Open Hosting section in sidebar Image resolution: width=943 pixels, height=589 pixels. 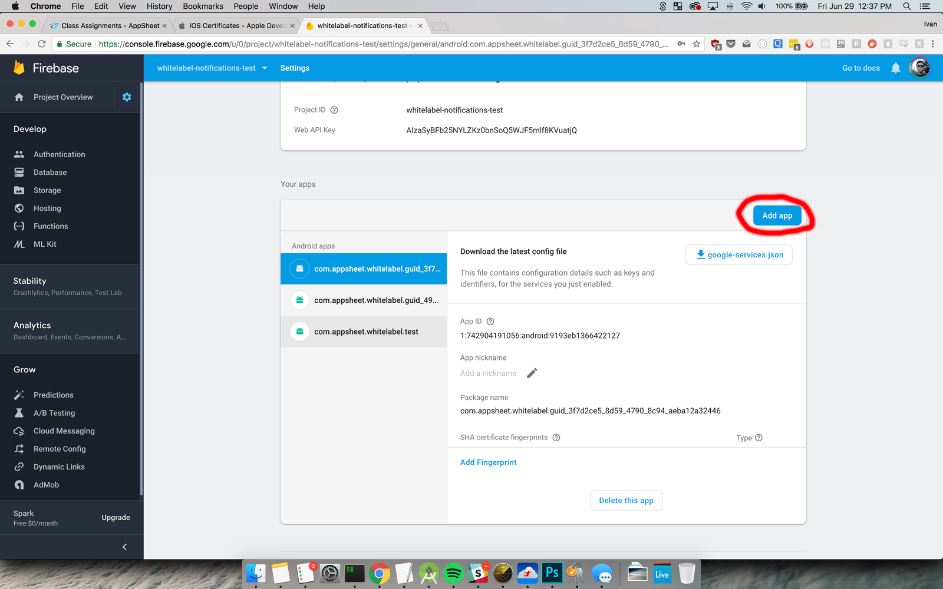coord(47,209)
